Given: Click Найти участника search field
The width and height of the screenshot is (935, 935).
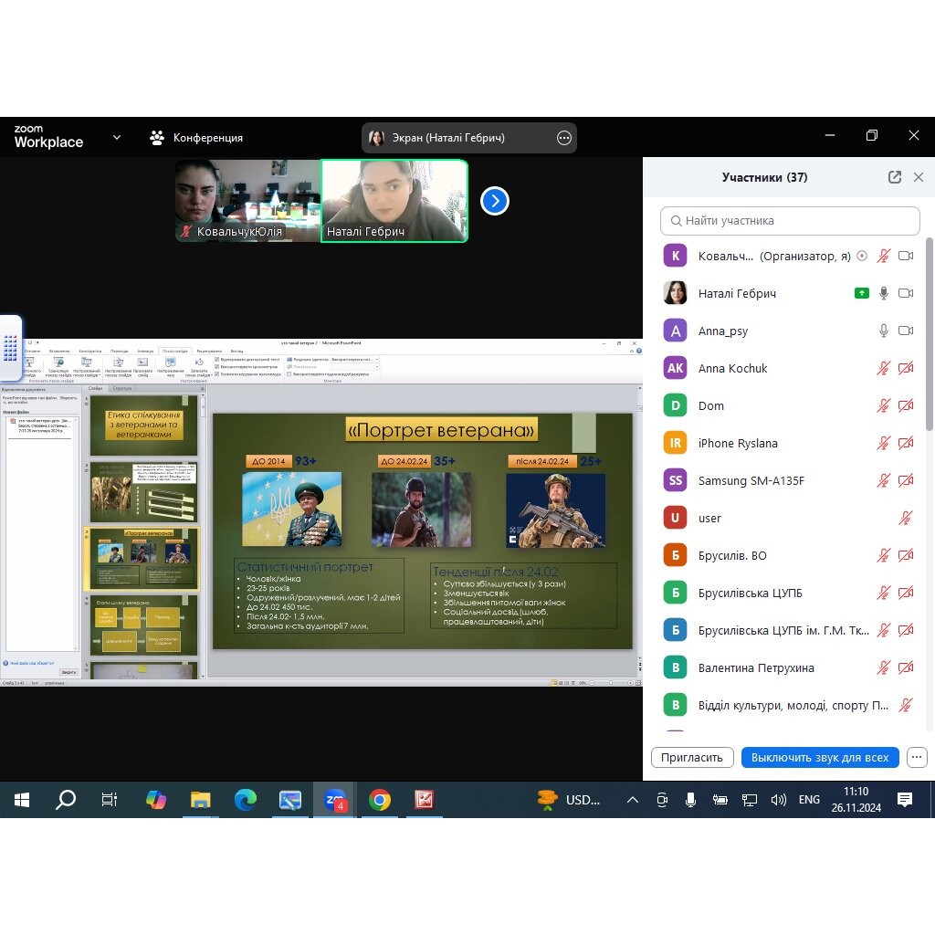Looking at the screenshot, I should (790, 221).
